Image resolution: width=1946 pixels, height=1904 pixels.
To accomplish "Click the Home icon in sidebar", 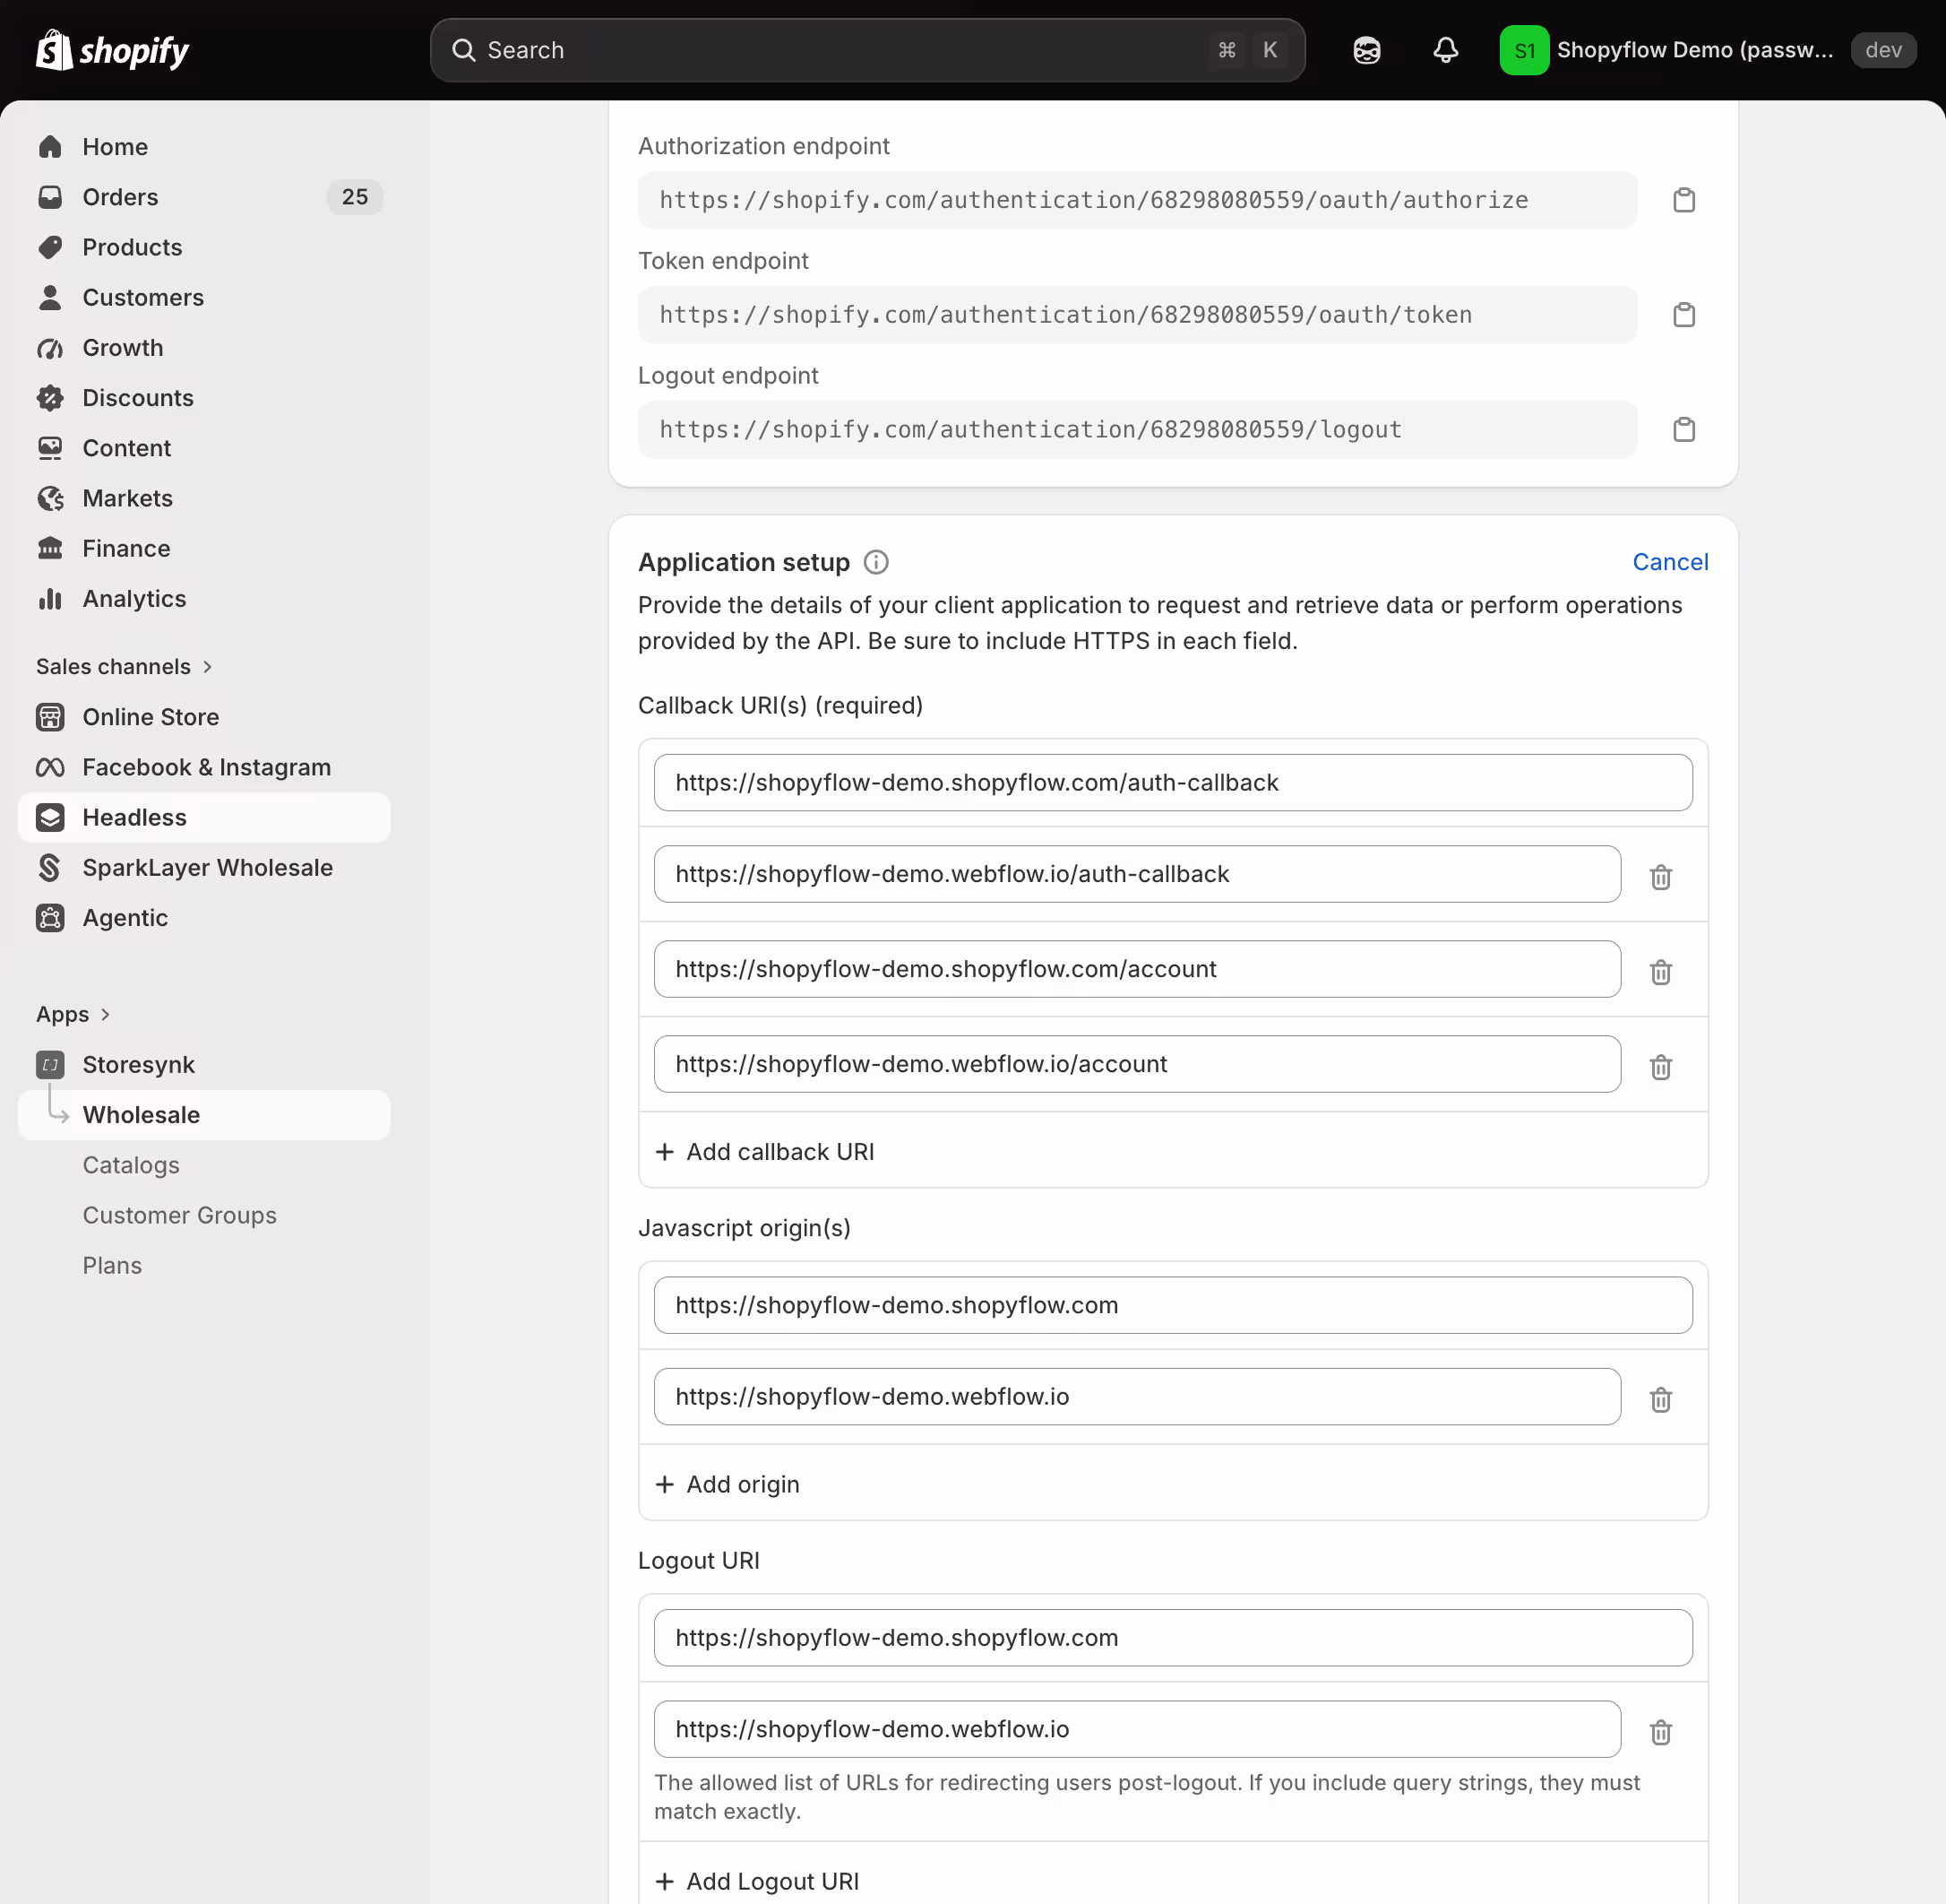I will [50, 147].
